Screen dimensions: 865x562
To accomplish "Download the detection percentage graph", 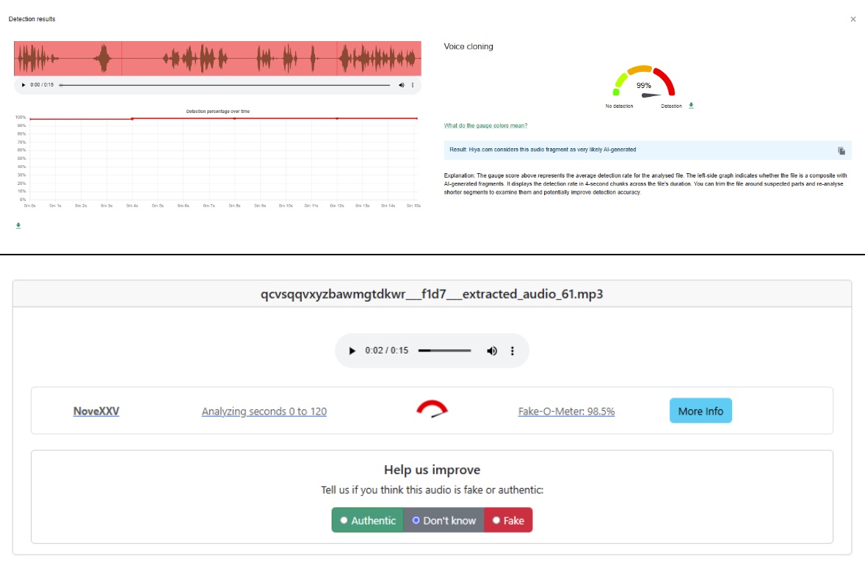I will (x=18, y=225).
